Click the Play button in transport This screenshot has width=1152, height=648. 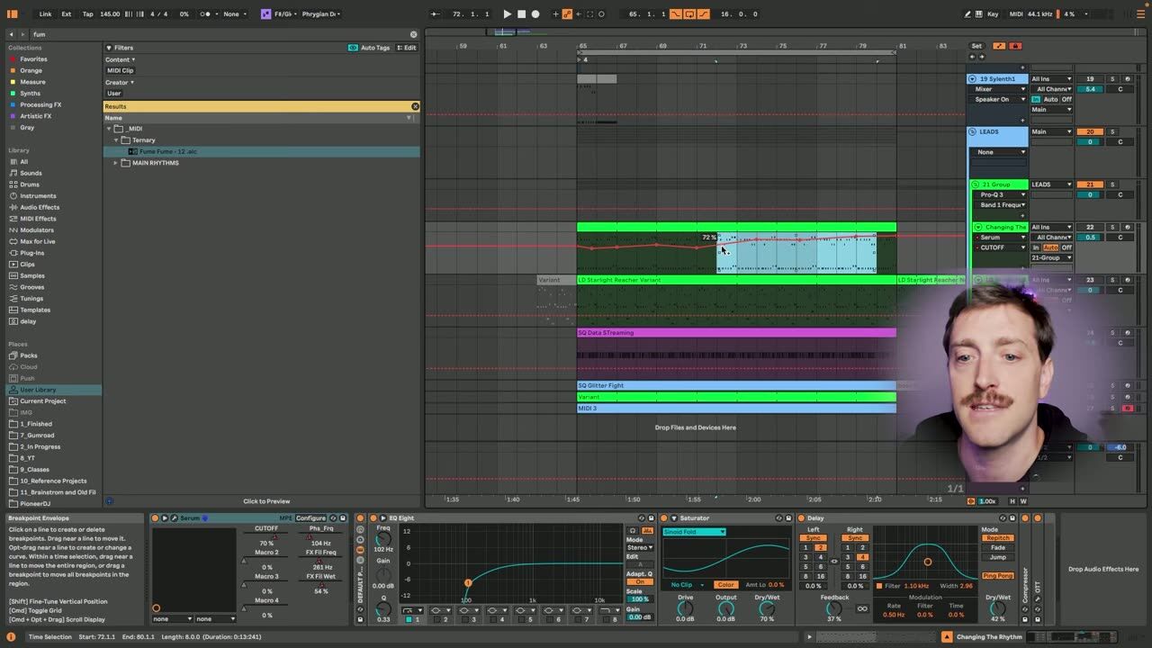[507, 13]
